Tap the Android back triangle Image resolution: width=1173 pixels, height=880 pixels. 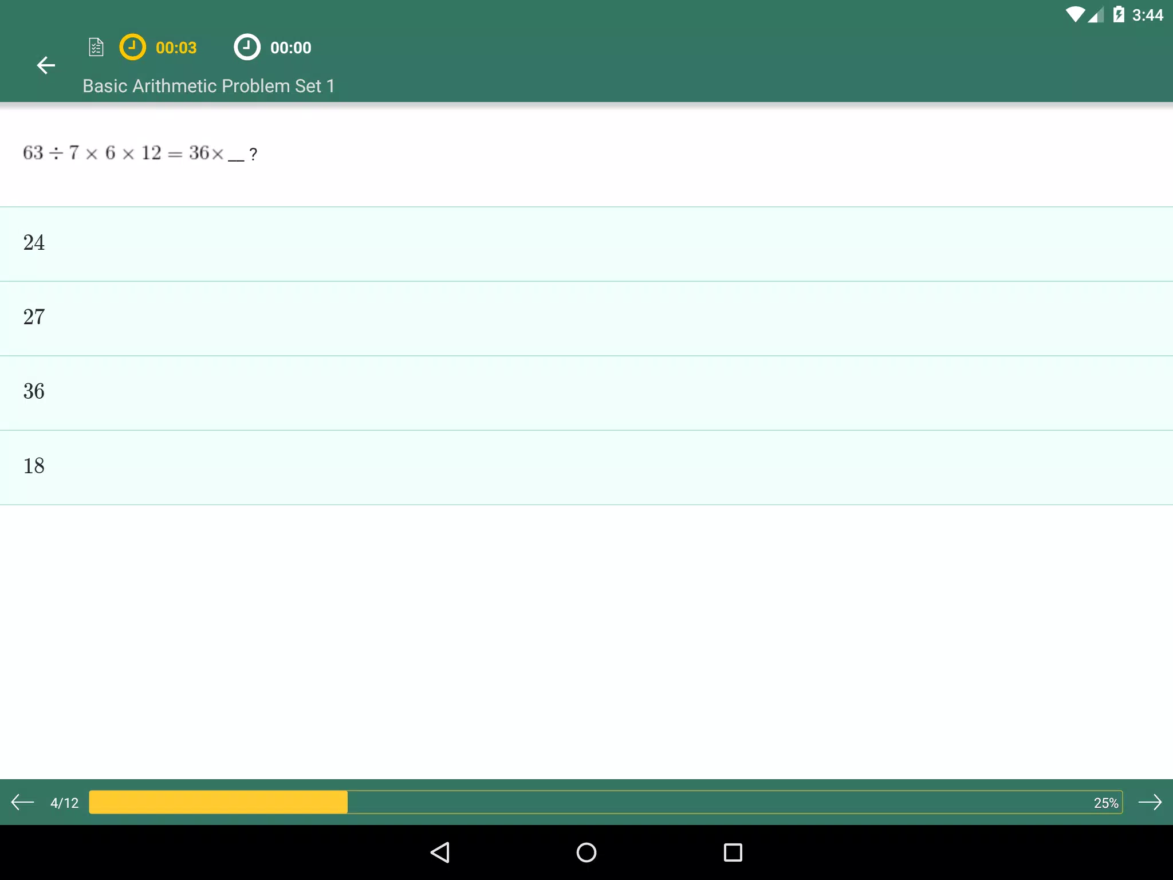click(440, 852)
